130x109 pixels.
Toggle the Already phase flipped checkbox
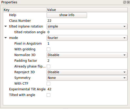coord(48,66)
